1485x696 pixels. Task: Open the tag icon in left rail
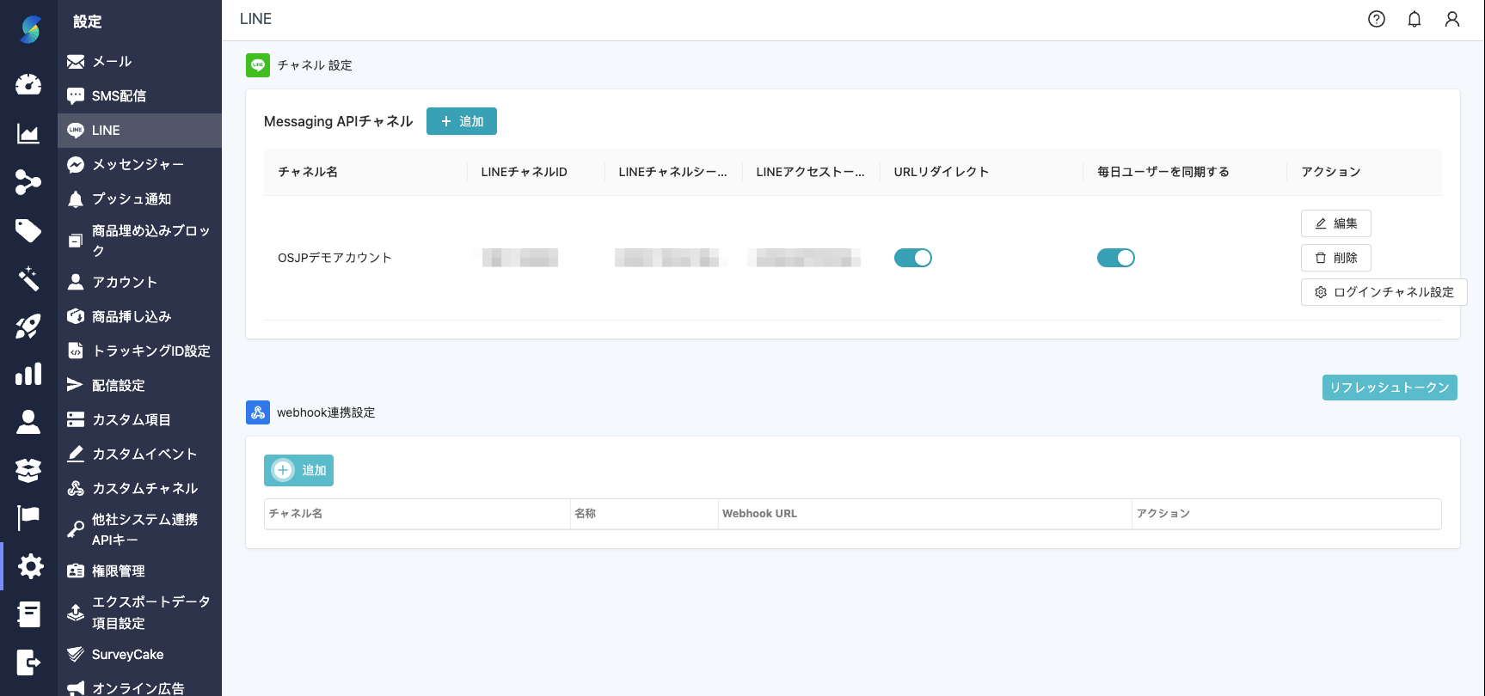click(x=28, y=230)
